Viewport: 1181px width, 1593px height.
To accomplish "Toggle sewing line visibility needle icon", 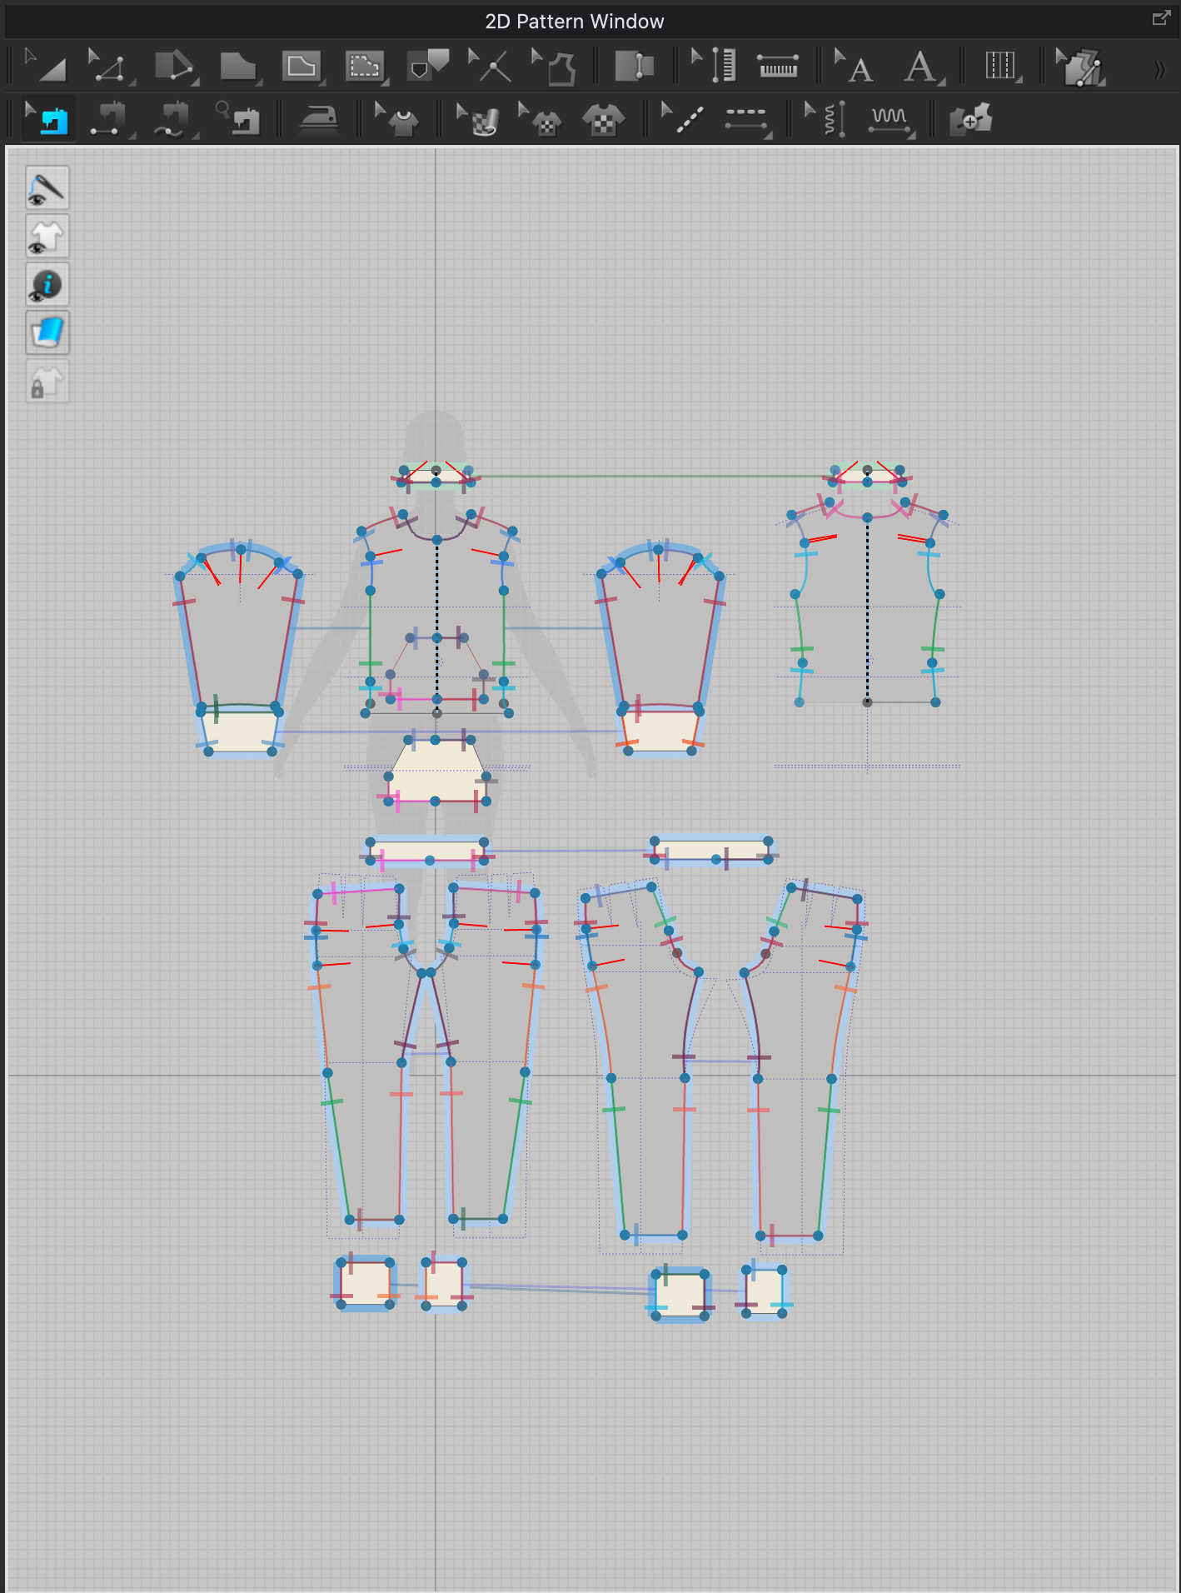I will click(x=47, y=188).
